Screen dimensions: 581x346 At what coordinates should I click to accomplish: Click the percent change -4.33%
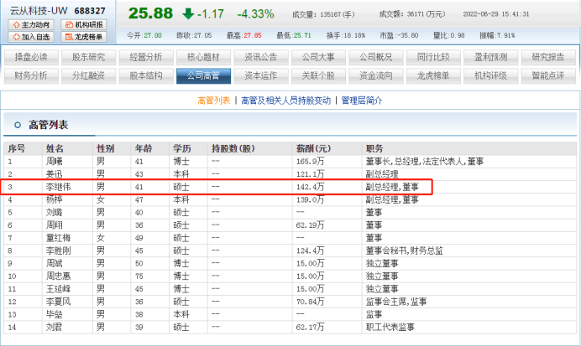coord(256,14)
